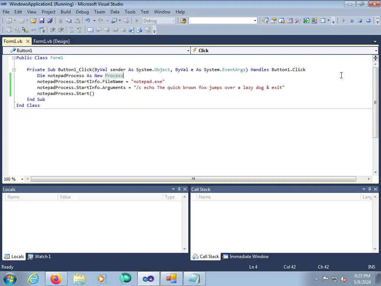This screenshot has width=381, height=286.
Task: Click the Navigate Backward icon
Action: click(x=114, y=21)
